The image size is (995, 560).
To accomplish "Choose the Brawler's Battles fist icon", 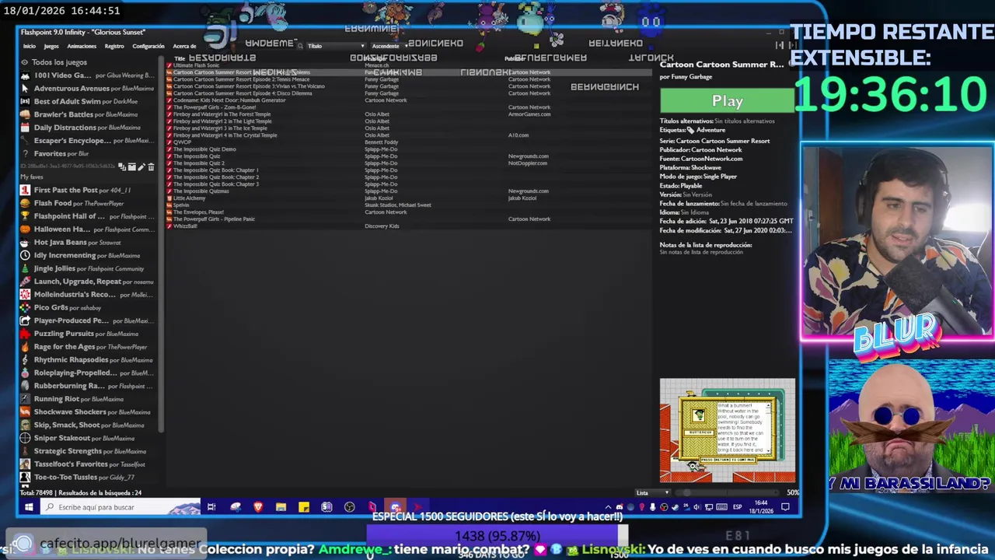I will (26, 114).
